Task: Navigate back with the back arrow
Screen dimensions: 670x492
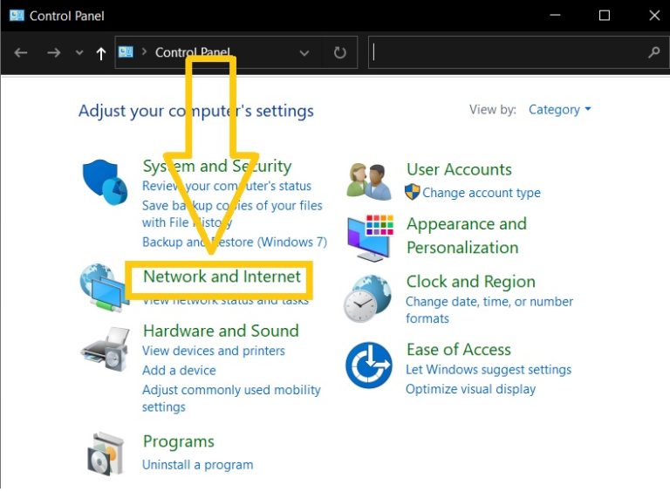Action: (21, 53)
